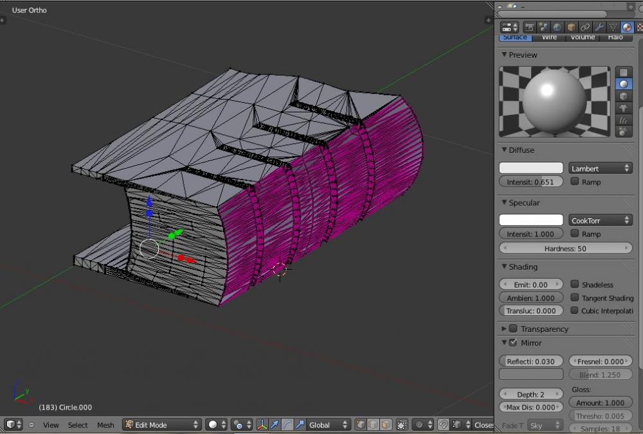Open the Object Constraints chain icon
Screen dimensions: 643x434
pyautogui.click(x=585, y=27)
